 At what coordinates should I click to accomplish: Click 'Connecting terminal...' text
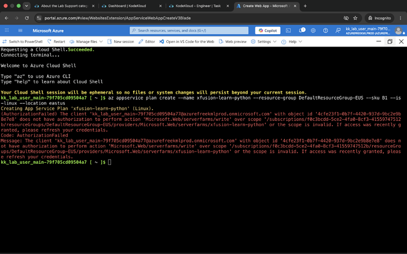coord(30,55)
